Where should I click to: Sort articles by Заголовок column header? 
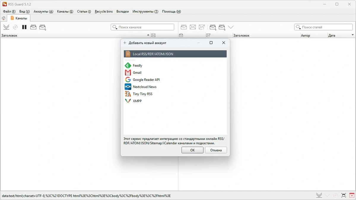tap(266, 35)
